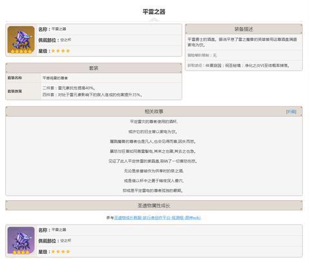This screenshot has width=309, height=259.
Task: Click the 获取途径 source row
Action: click(244, 65)
